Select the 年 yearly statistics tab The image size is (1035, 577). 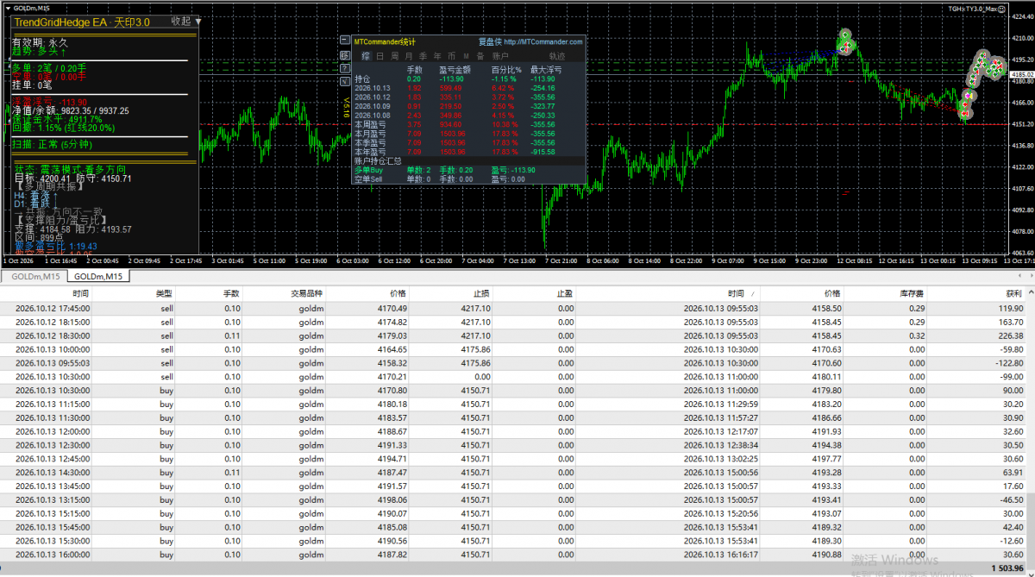[437, 55]
